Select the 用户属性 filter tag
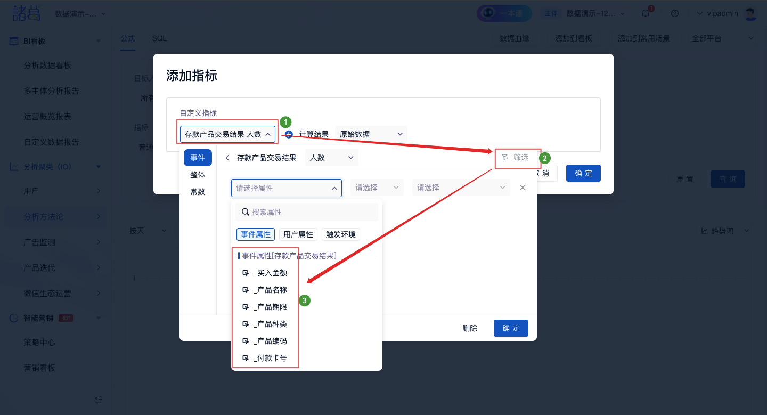The width and height of the screenshot is (767, 415). click(298, 234)
